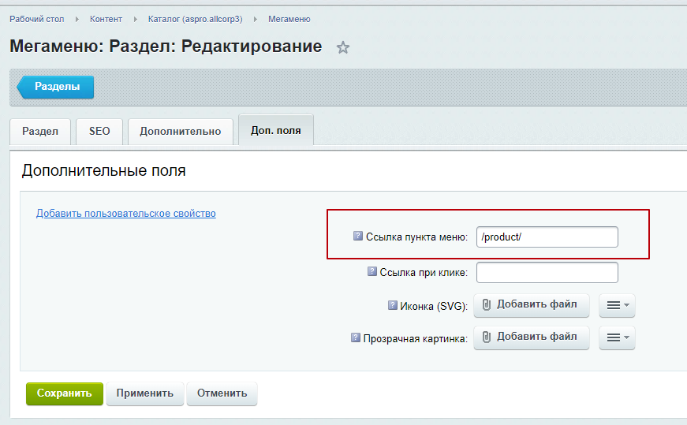Click the favorites star icon beside title

coord(343,48)
